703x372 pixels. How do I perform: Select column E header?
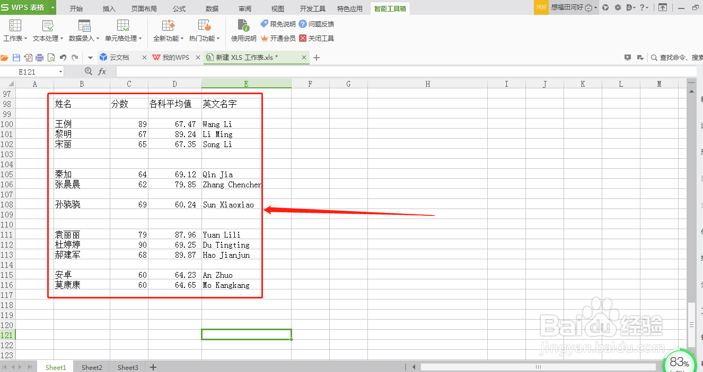click(x=247, y=84)
